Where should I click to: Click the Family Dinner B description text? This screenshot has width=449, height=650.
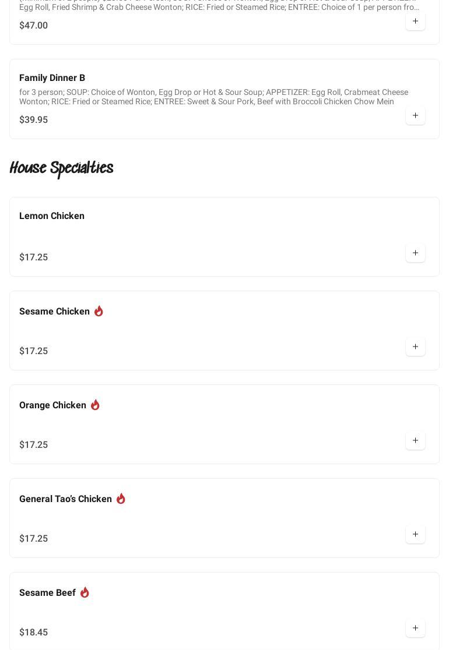213,97
